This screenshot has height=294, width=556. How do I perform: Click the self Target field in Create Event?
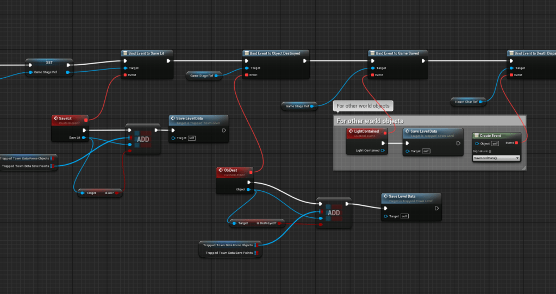coord(495,143)
